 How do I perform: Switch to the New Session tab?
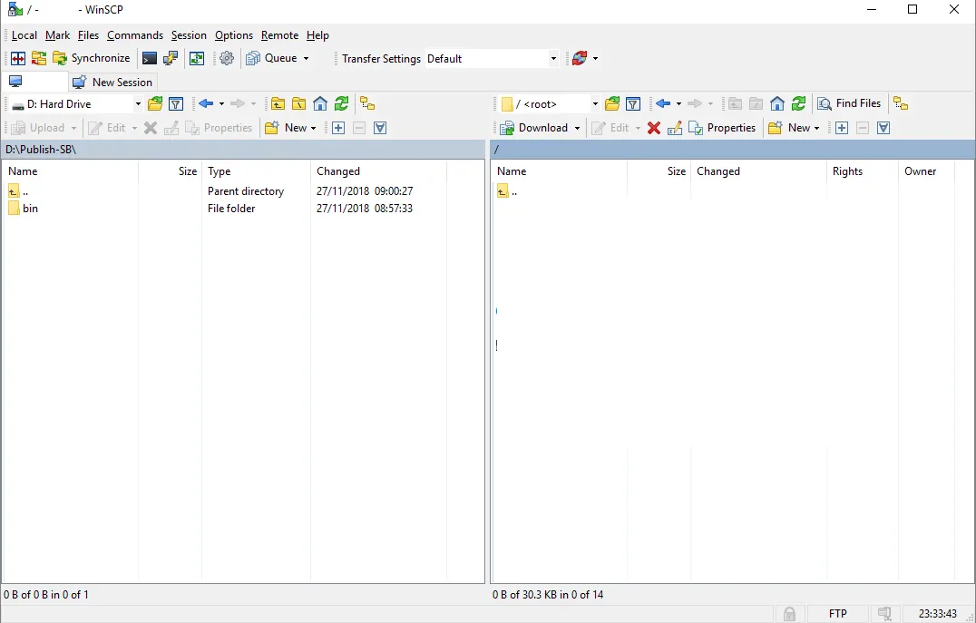coord(112,83)
